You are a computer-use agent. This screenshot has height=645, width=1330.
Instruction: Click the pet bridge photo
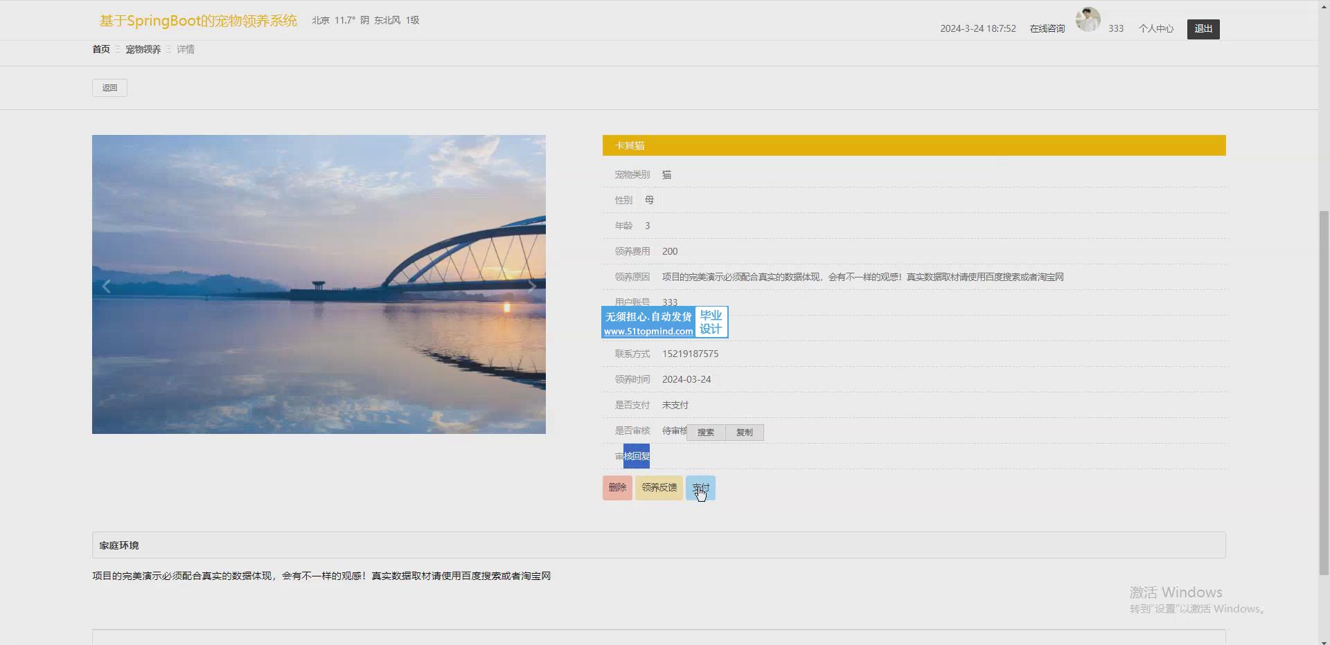tap(319, 284)
